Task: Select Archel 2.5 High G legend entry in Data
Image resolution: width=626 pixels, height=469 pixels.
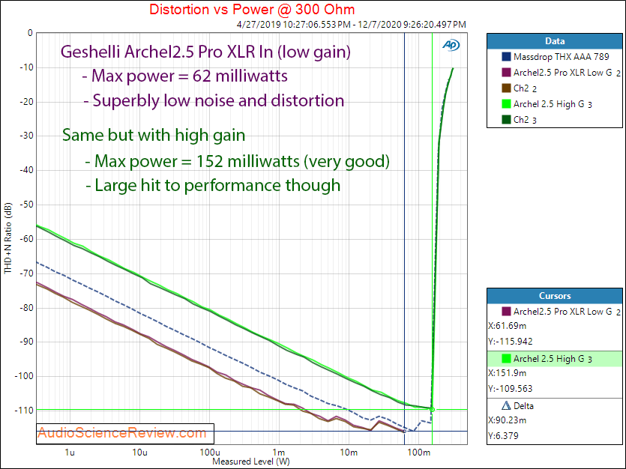Action: point(553,104)
